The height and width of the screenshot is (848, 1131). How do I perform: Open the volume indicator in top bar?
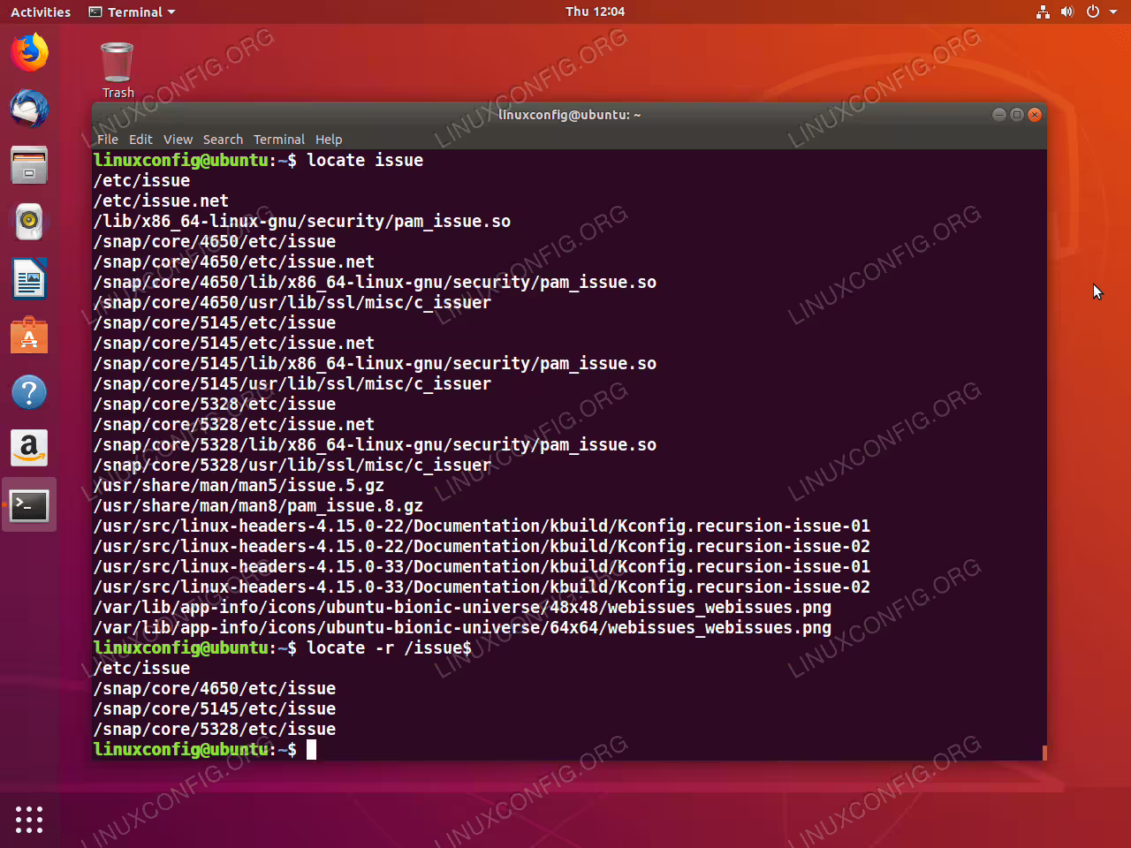[1067, 12]
